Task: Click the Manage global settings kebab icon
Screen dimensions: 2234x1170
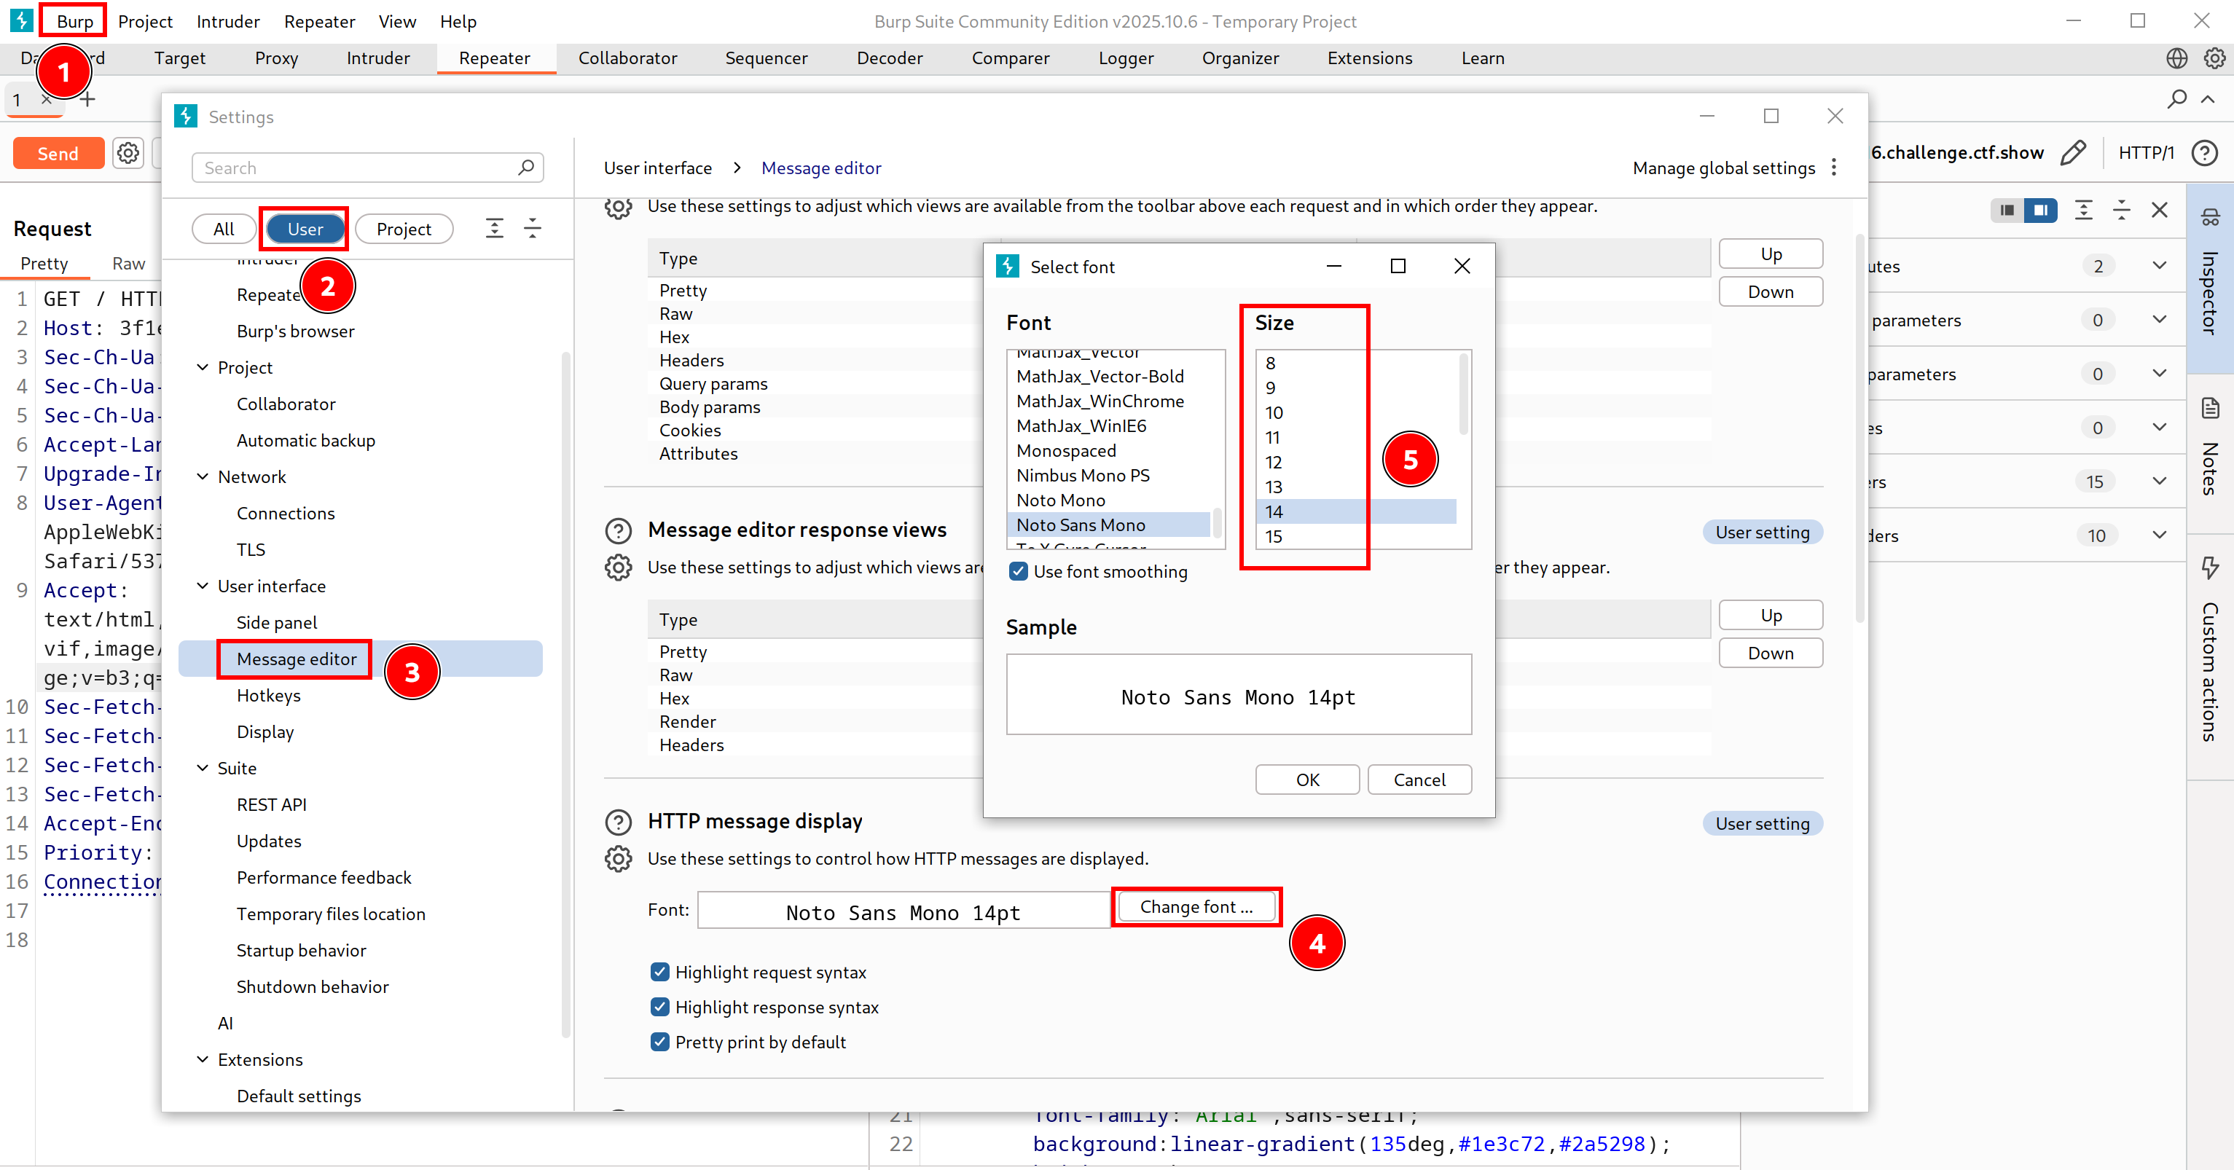Action: click(1833, 168)
